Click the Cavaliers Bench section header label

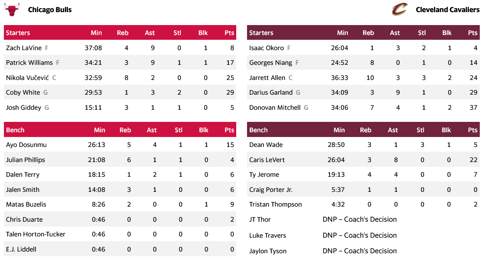coord(258,130)
